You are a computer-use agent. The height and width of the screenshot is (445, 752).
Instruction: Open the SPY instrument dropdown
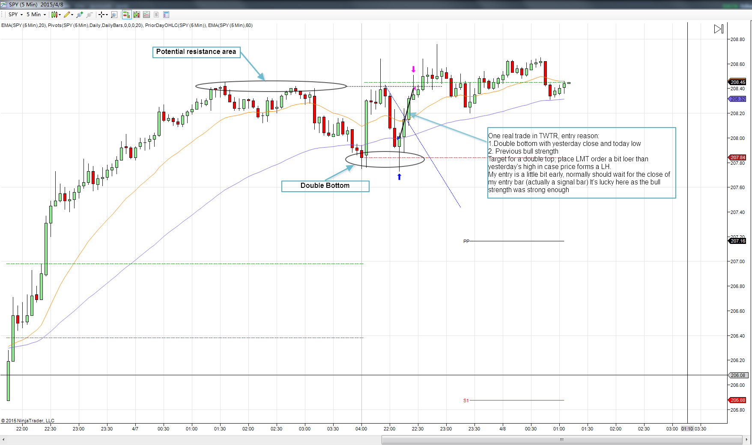16,15
